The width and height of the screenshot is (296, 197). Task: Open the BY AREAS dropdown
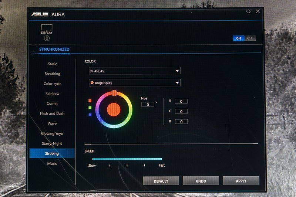tap(135, 71)
